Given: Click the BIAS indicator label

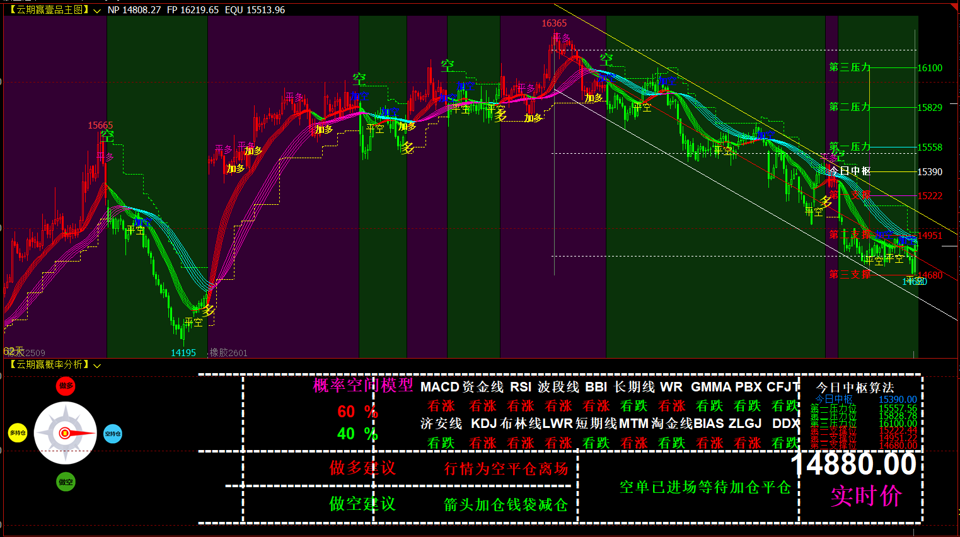Looking at the screenshot, I should point(708,424).
